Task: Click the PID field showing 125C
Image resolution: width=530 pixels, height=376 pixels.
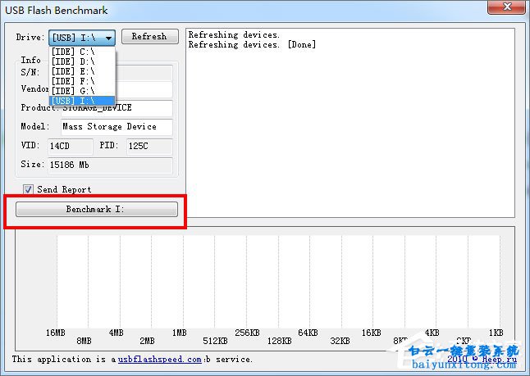Action: [148, 146]
